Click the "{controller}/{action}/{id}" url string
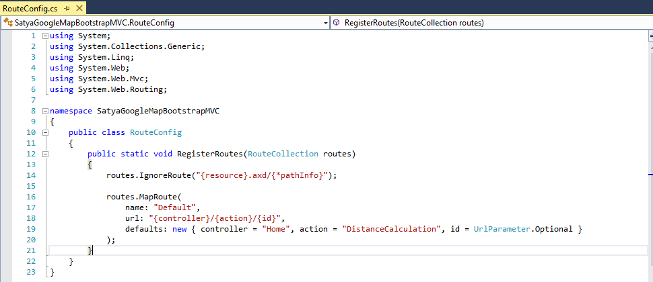This screenshot has height=282, width=653. 215,218
